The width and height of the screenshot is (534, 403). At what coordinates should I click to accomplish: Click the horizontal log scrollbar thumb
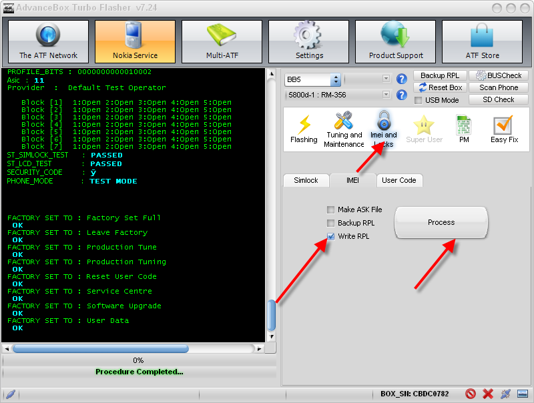click(x=101, y=348)
